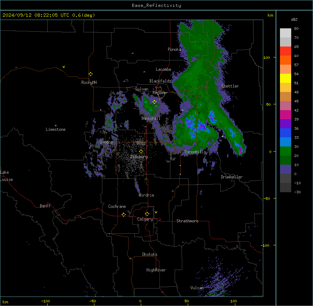Click the Base_Reflectivity title

pos(156,5)
